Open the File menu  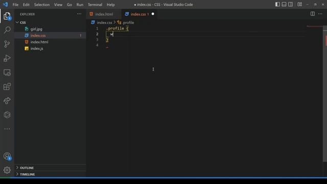15,5
